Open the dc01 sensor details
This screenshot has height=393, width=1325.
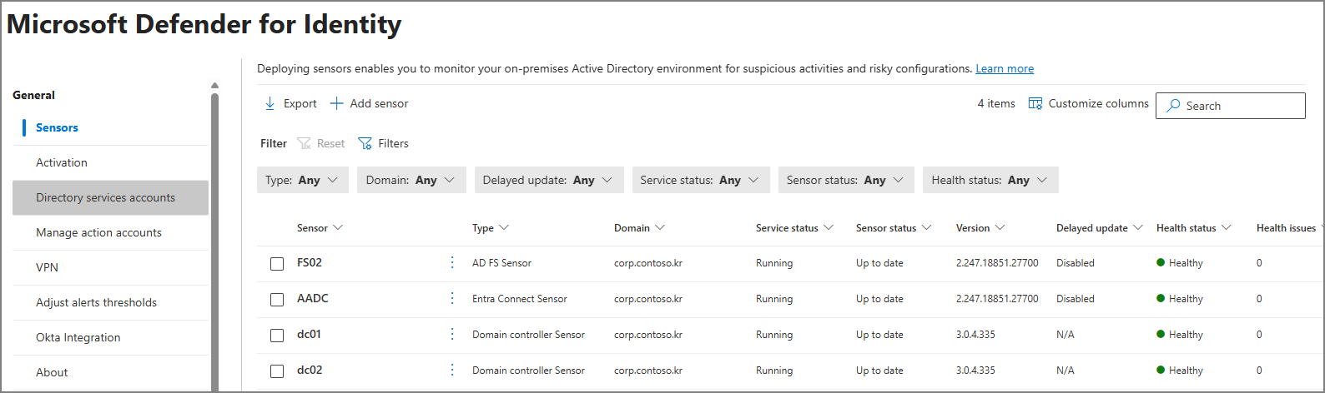tap(309, 334)
